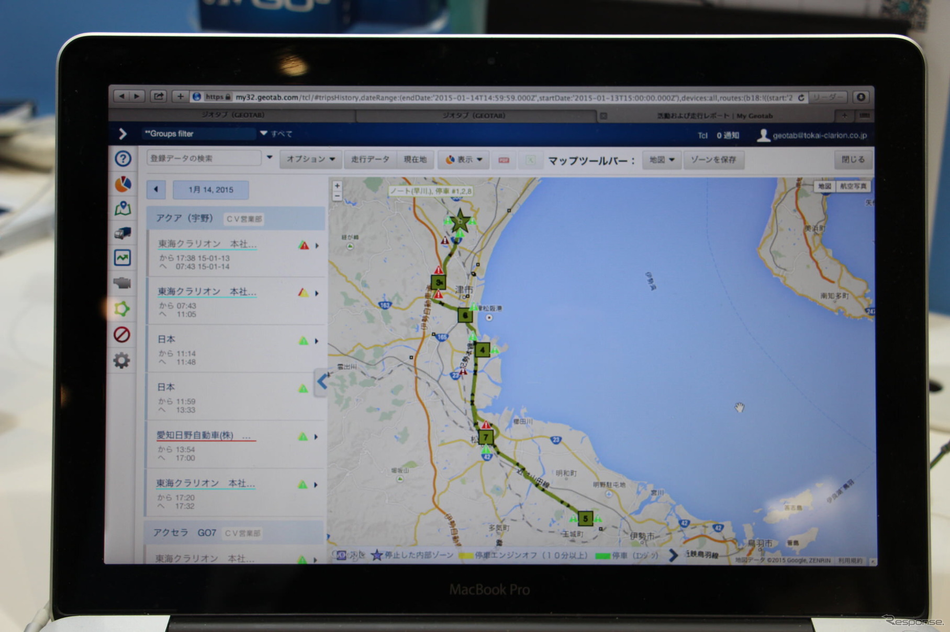950x632 pixels.
Task: Open the 0 通知 notifications
Action: point(728,135)
